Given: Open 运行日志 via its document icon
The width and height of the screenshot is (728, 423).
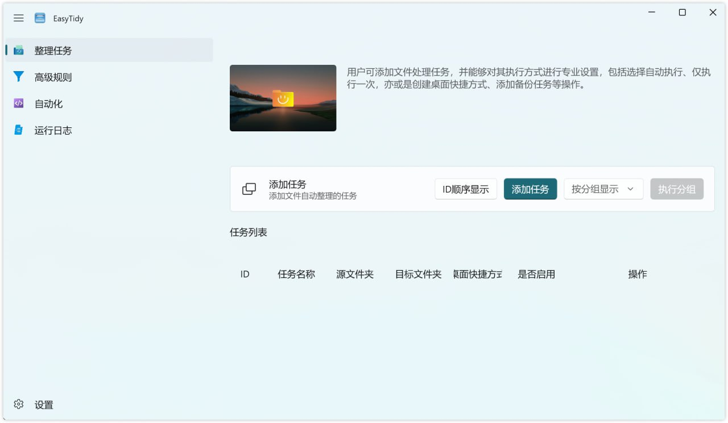Looking at the screenshot, I should click(x=19, y=130).
